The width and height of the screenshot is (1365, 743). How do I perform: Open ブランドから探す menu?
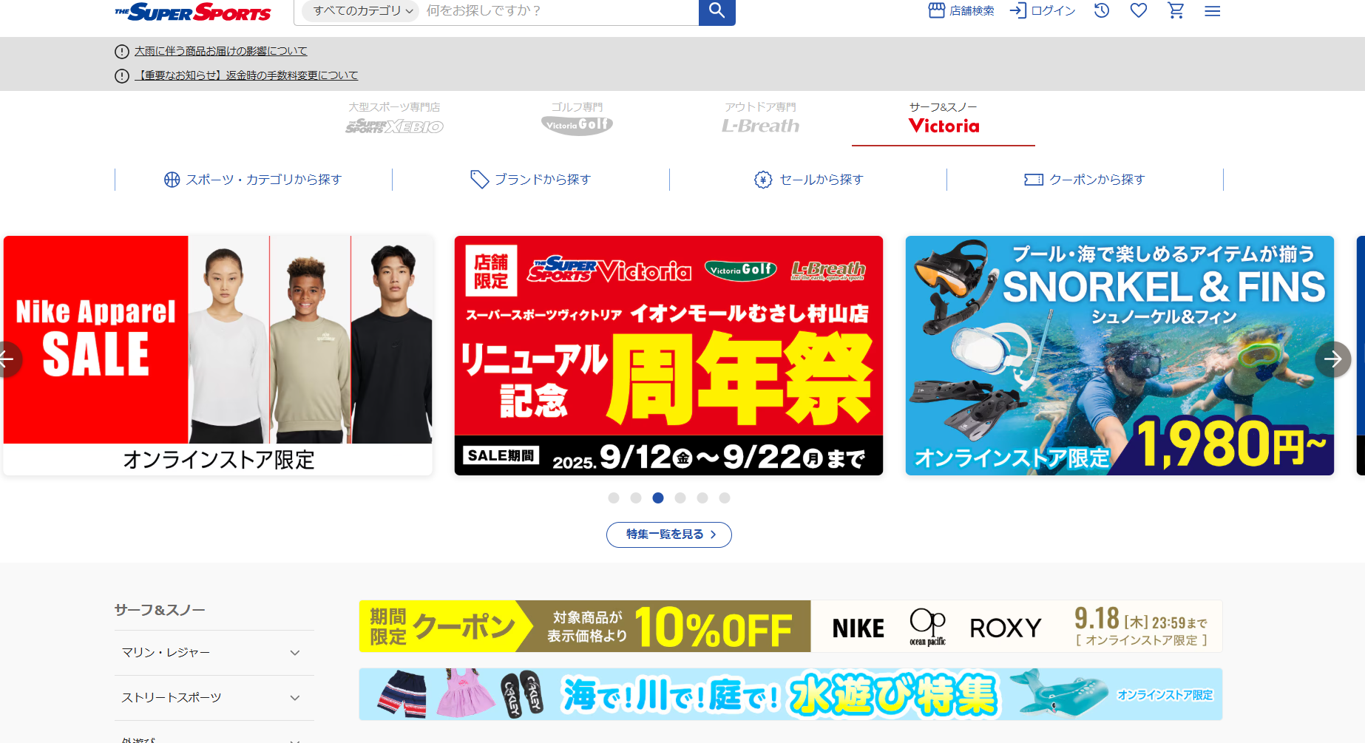tap(531, 180)
